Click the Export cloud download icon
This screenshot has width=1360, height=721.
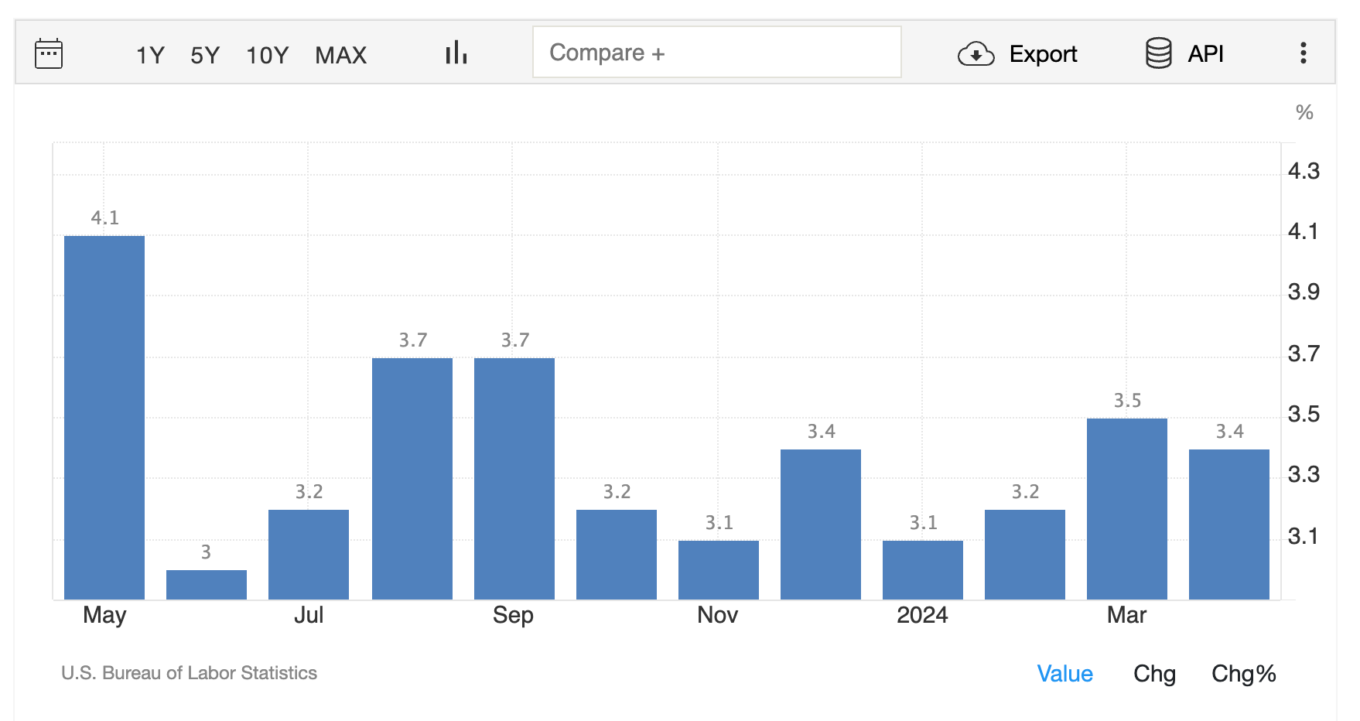tap(976, 54)
